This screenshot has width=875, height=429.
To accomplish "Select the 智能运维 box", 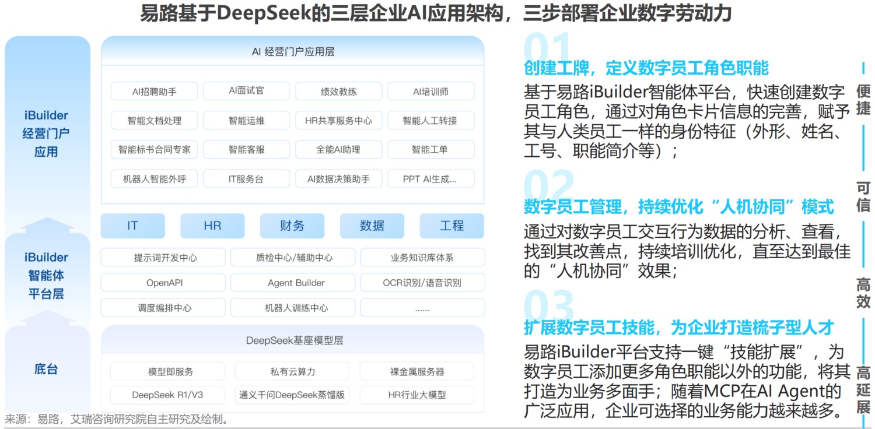I will (x=246, y=121).
